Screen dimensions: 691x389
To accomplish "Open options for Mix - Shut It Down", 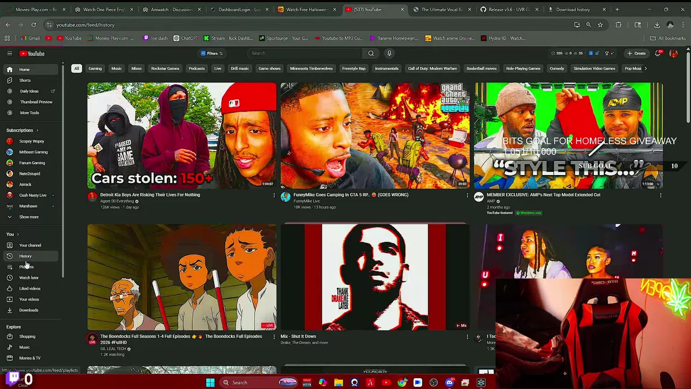I will [468, 337].
